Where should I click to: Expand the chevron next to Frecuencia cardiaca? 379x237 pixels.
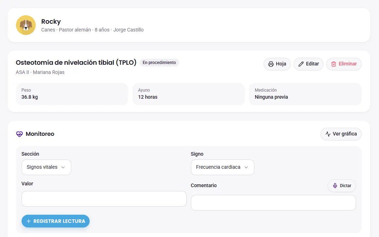click(246, 167)
